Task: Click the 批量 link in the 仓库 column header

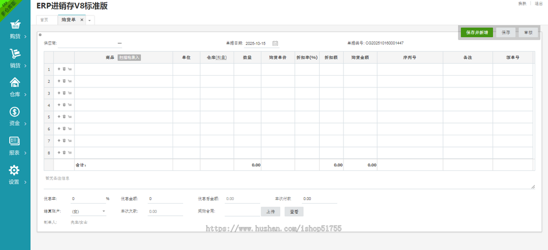Action: tap(221, 58)
